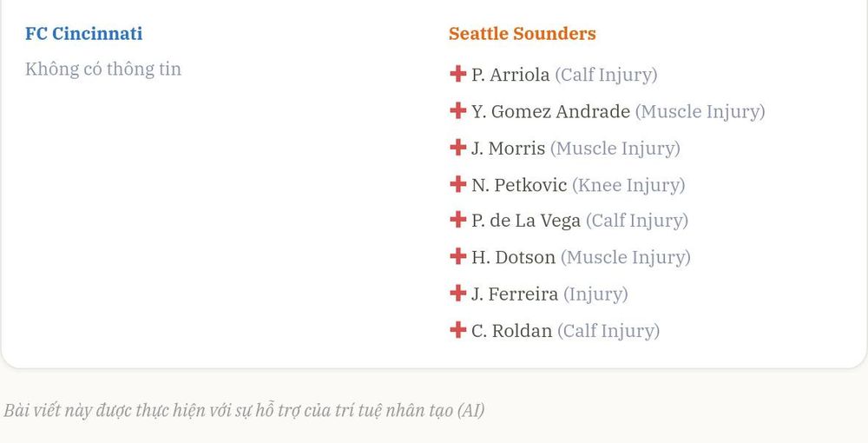Click the C. Roldan Calf Injury label
The width and height of the screenshot is (868, 443).
tap(608, 331)
